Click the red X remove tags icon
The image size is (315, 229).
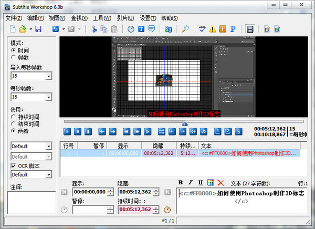click(220, 182)
